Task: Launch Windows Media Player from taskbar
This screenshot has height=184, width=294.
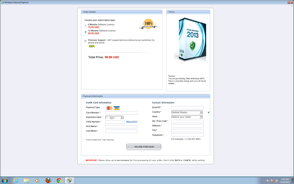Action: [37, 180]
